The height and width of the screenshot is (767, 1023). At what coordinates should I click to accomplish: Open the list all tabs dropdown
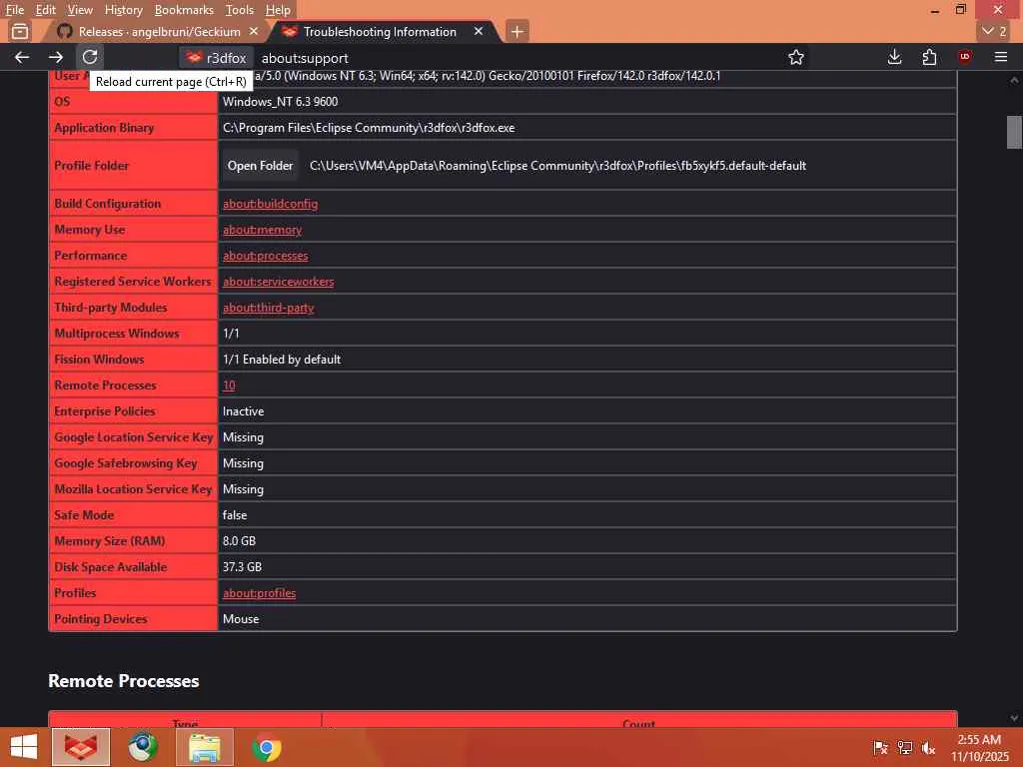click(994, 31)
